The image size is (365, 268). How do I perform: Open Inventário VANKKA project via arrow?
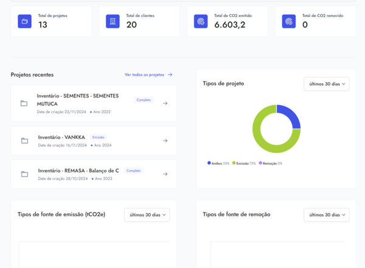165,141
